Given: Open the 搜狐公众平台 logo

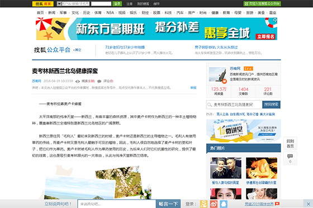Looking at the screenshot, I should pyautogui.click(x=52, y=50).
